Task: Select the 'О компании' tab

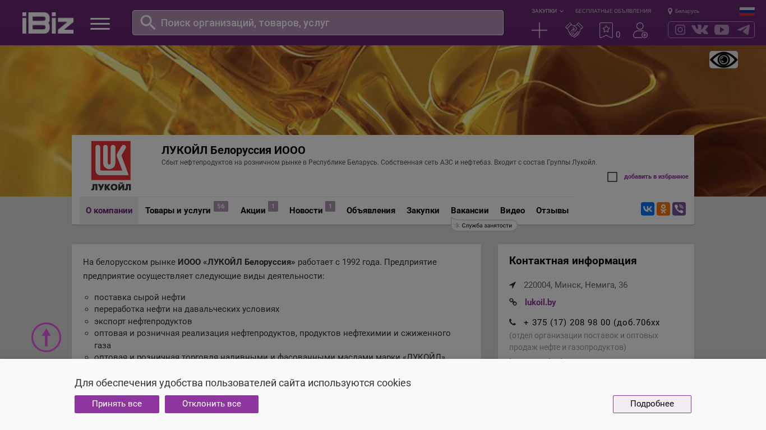Action: 109,211
